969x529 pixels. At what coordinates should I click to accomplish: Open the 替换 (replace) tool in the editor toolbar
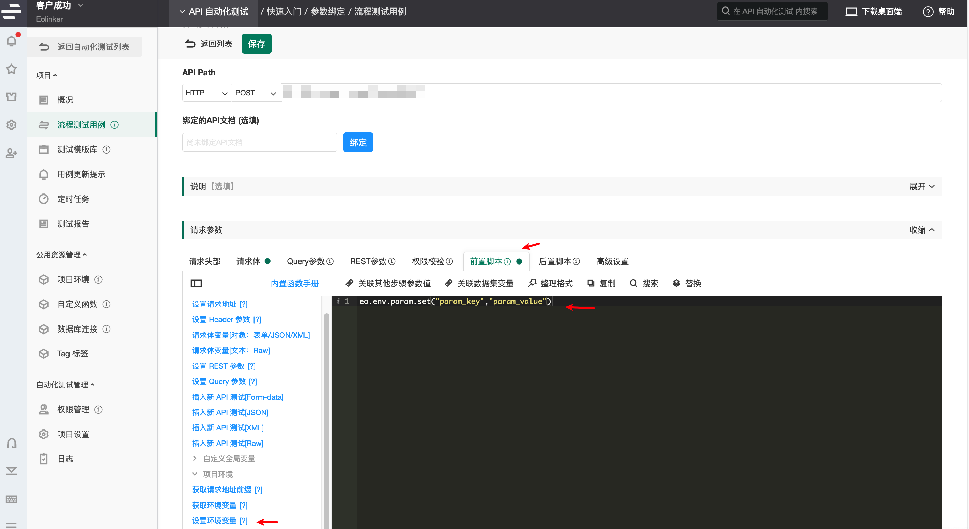677,283
